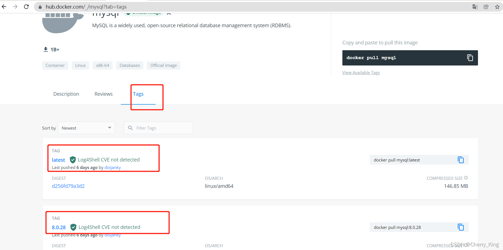Click the x86-64 category chip

[103, 65]
